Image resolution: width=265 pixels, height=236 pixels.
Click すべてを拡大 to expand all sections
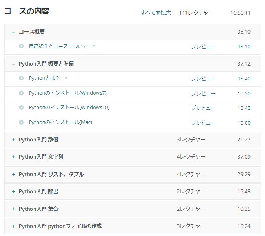tap(155, 13)
